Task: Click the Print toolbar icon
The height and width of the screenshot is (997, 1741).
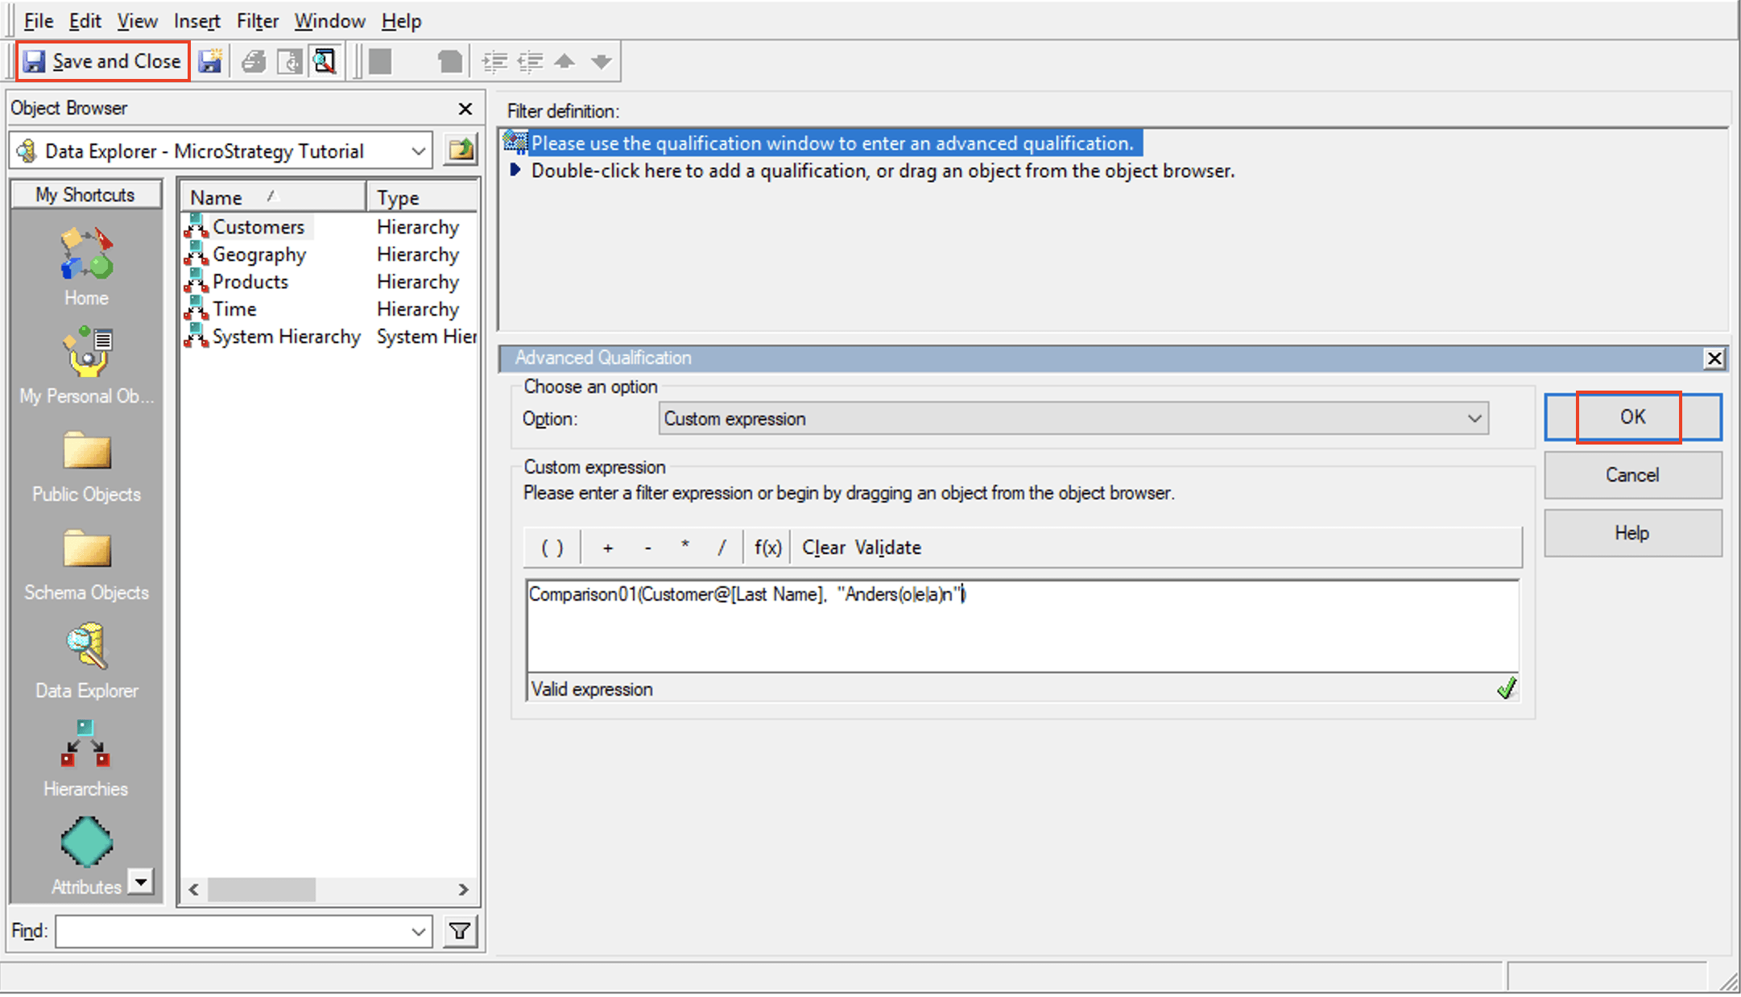Action: click(x=254, y=61)
